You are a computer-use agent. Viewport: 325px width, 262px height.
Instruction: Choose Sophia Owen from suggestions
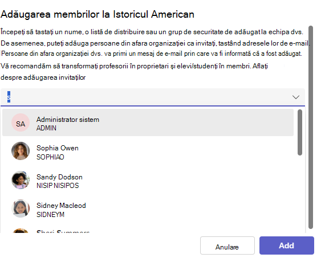(x=148, y=151)
